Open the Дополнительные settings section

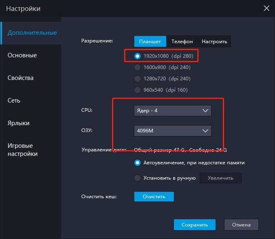[32, 33]
